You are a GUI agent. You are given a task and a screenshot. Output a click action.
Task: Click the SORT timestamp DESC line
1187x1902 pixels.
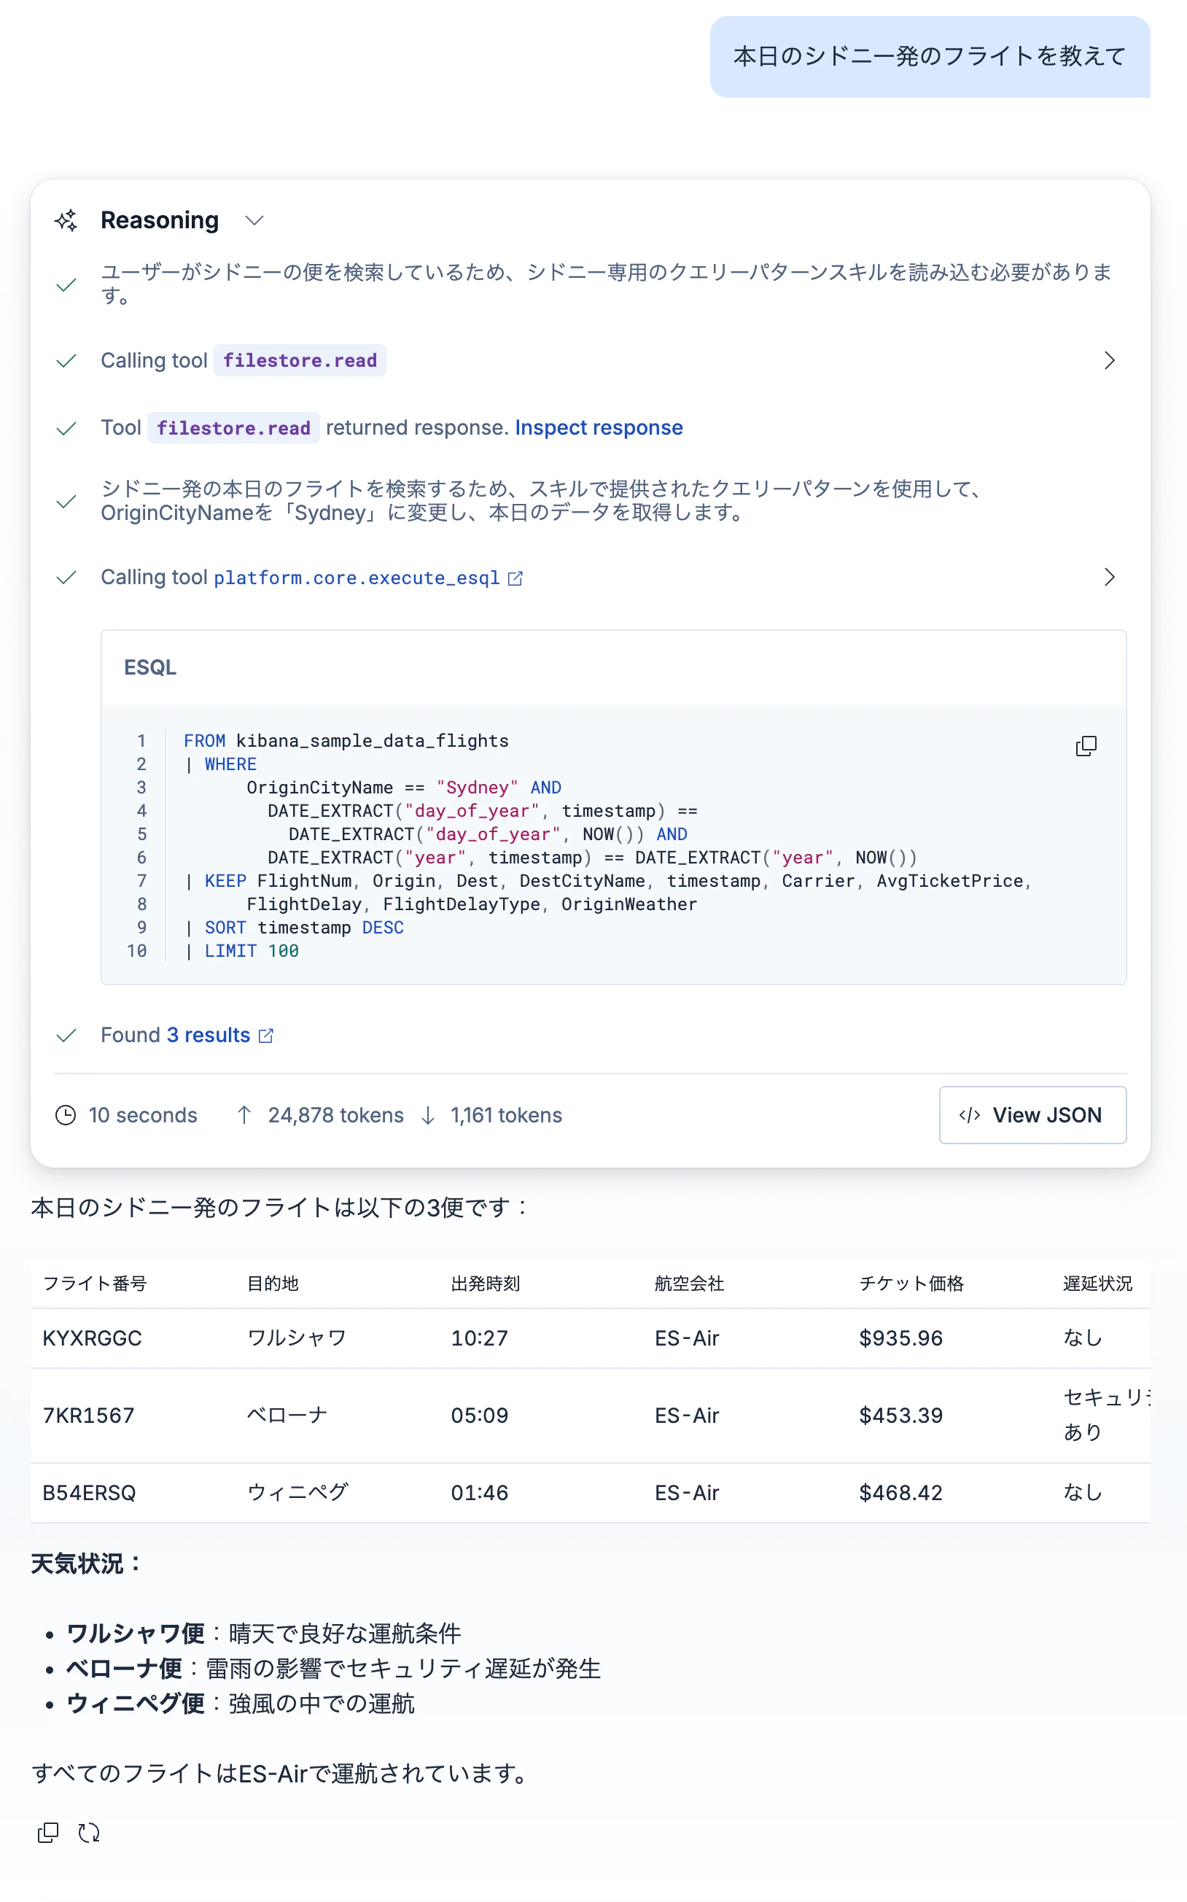click(295, 928)
